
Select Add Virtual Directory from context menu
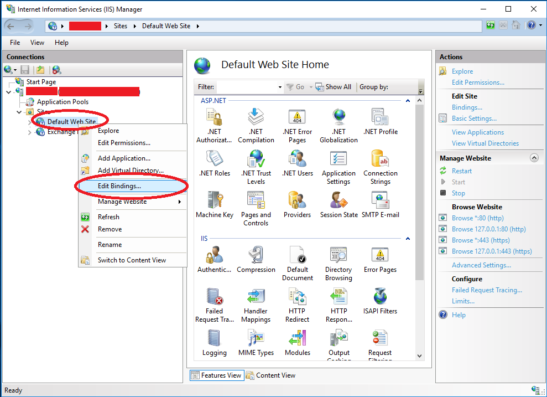[133, 171]
